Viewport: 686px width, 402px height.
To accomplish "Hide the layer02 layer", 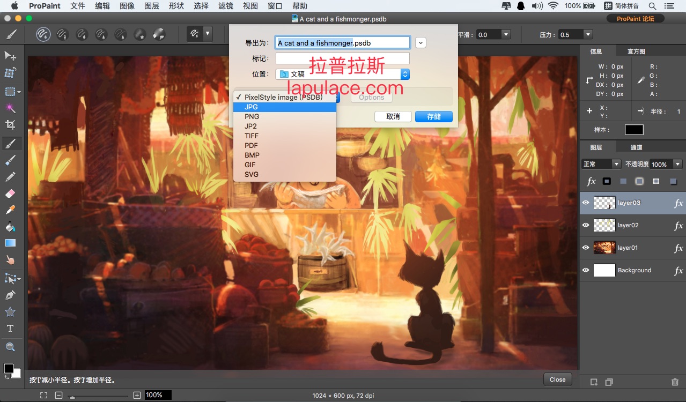I will (586, 225).
